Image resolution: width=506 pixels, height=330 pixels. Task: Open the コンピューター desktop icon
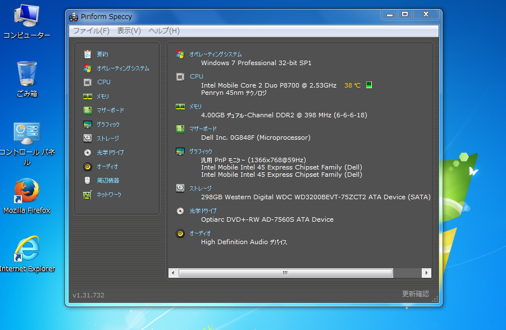pos(27,21)
